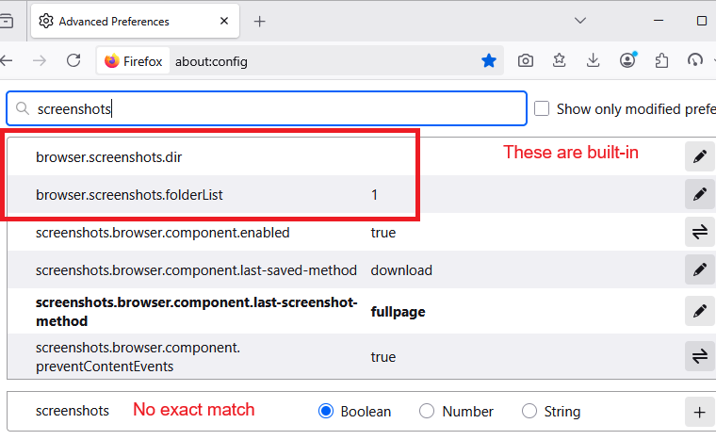Click the screenshot camera toolbar icon
The width and height of the screenshot is (716, 440).
(x=526, y=60)
